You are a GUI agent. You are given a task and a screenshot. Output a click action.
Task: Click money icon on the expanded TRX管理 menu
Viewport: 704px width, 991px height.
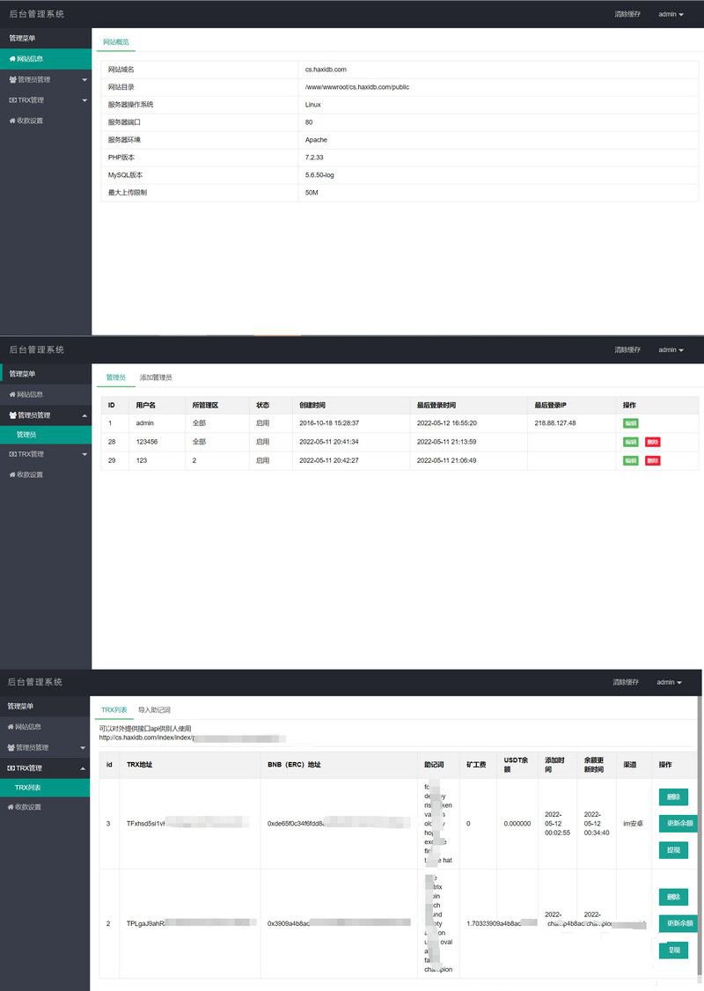pos(11,768)
